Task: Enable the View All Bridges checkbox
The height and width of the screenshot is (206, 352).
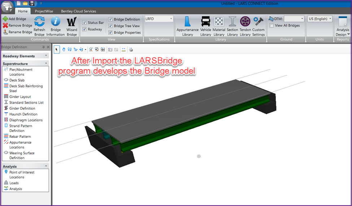Action: click(x=271, y=26)
